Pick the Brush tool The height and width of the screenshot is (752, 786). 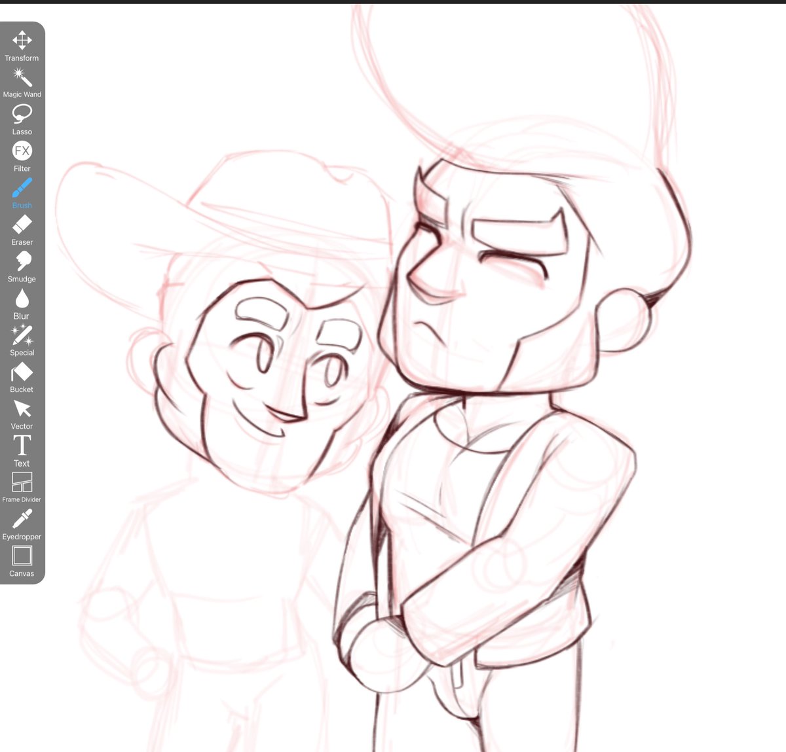tap(22, 193)
